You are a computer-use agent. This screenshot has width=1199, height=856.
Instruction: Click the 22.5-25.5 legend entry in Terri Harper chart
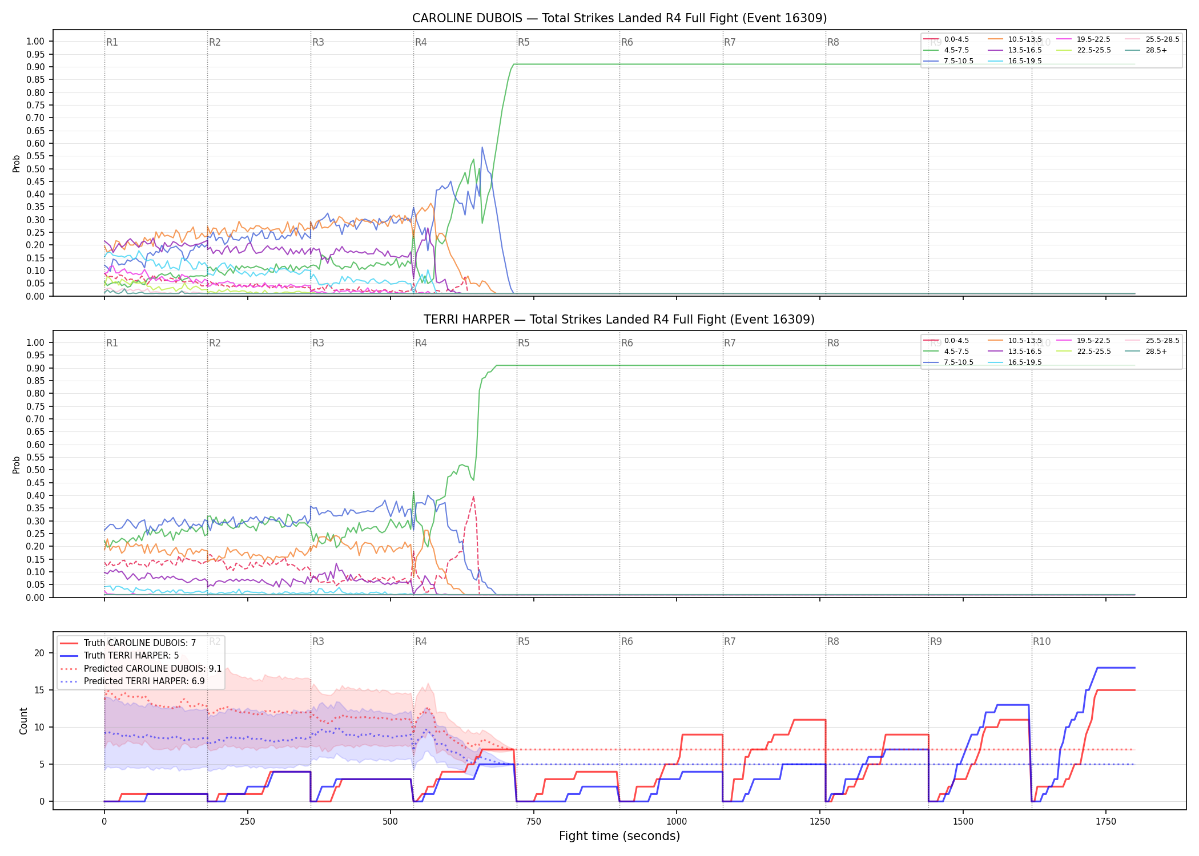[x=1084, y=352]
